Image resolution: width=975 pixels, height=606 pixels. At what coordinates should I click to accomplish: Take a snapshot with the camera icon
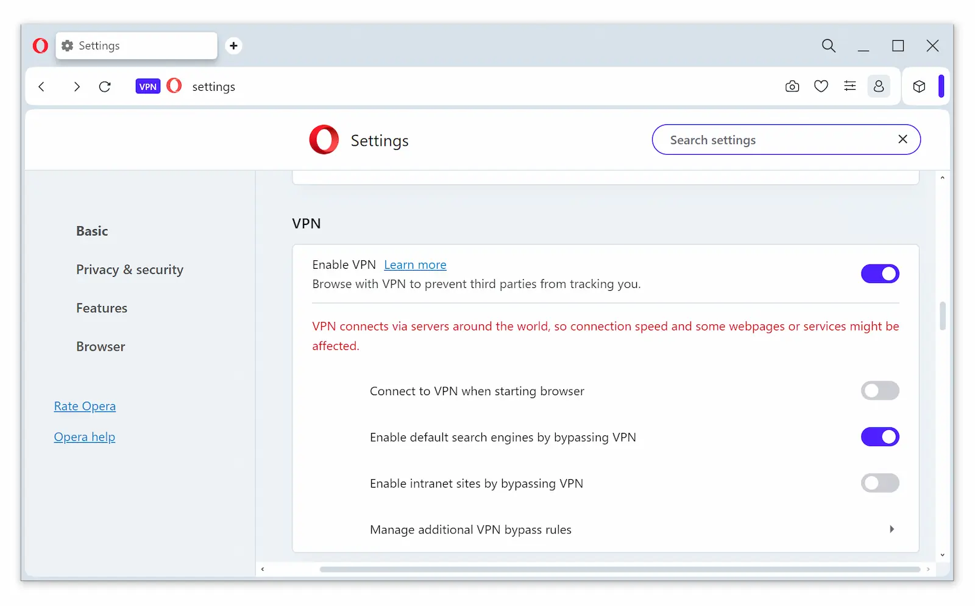(x=792, y=87)
